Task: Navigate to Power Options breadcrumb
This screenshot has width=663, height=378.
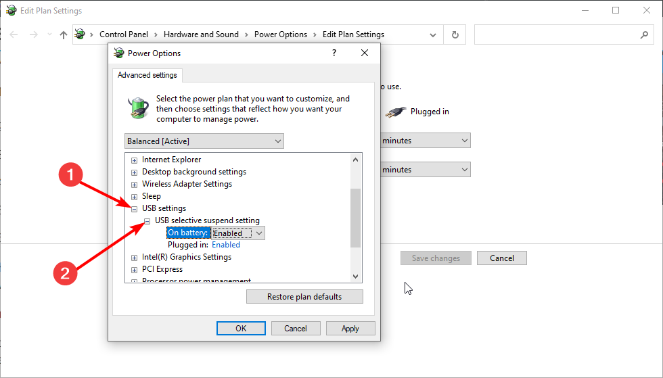Action: point(280,34)
